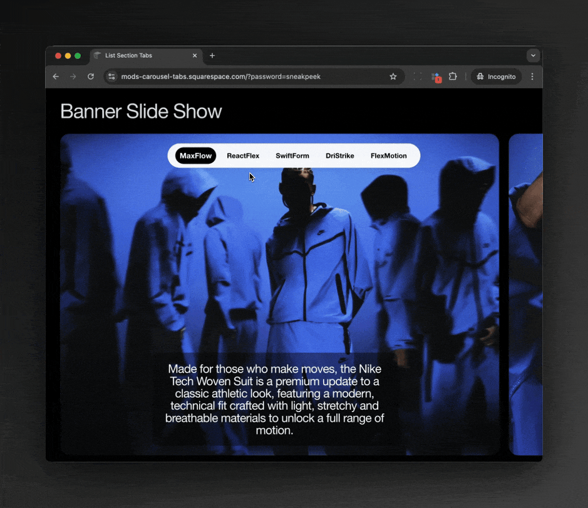Click the yellow minimize window button
This screenshot has height=508, width=588.
coord(68,56)
